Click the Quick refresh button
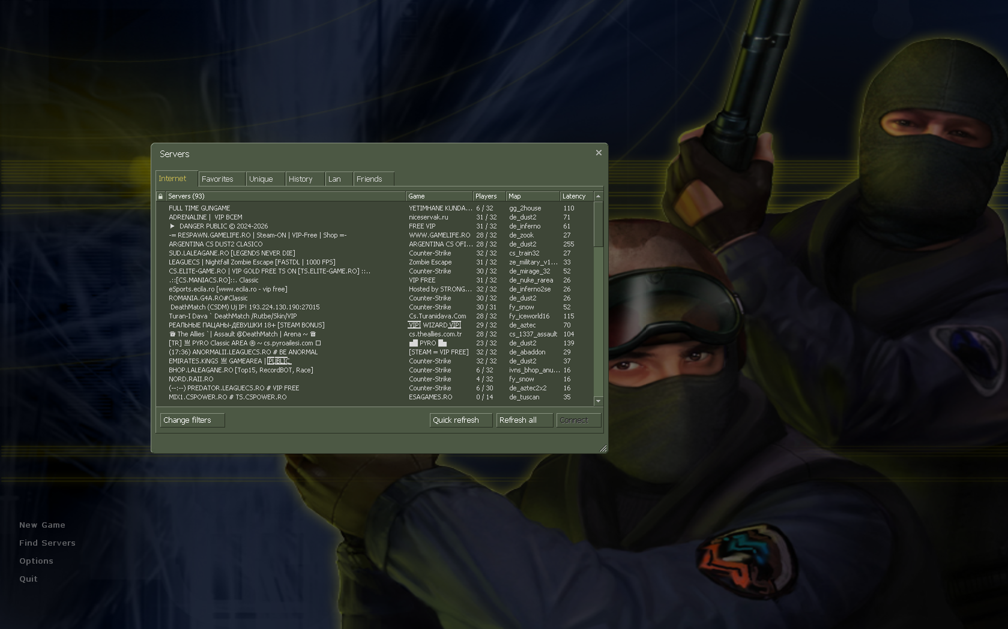This screenshot has height=629, width=1008. [x=461, y=420]
